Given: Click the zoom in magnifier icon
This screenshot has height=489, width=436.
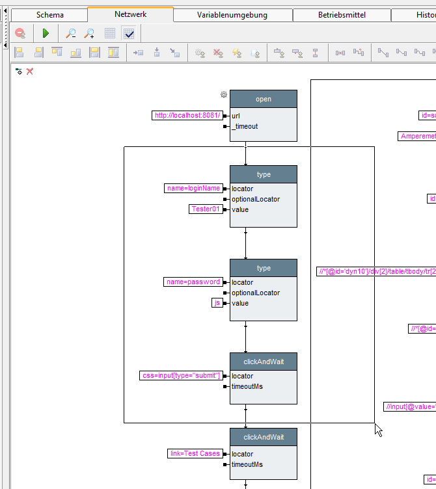Looking at the screenshot, I should pyautogui.click(x=89, y=33).
